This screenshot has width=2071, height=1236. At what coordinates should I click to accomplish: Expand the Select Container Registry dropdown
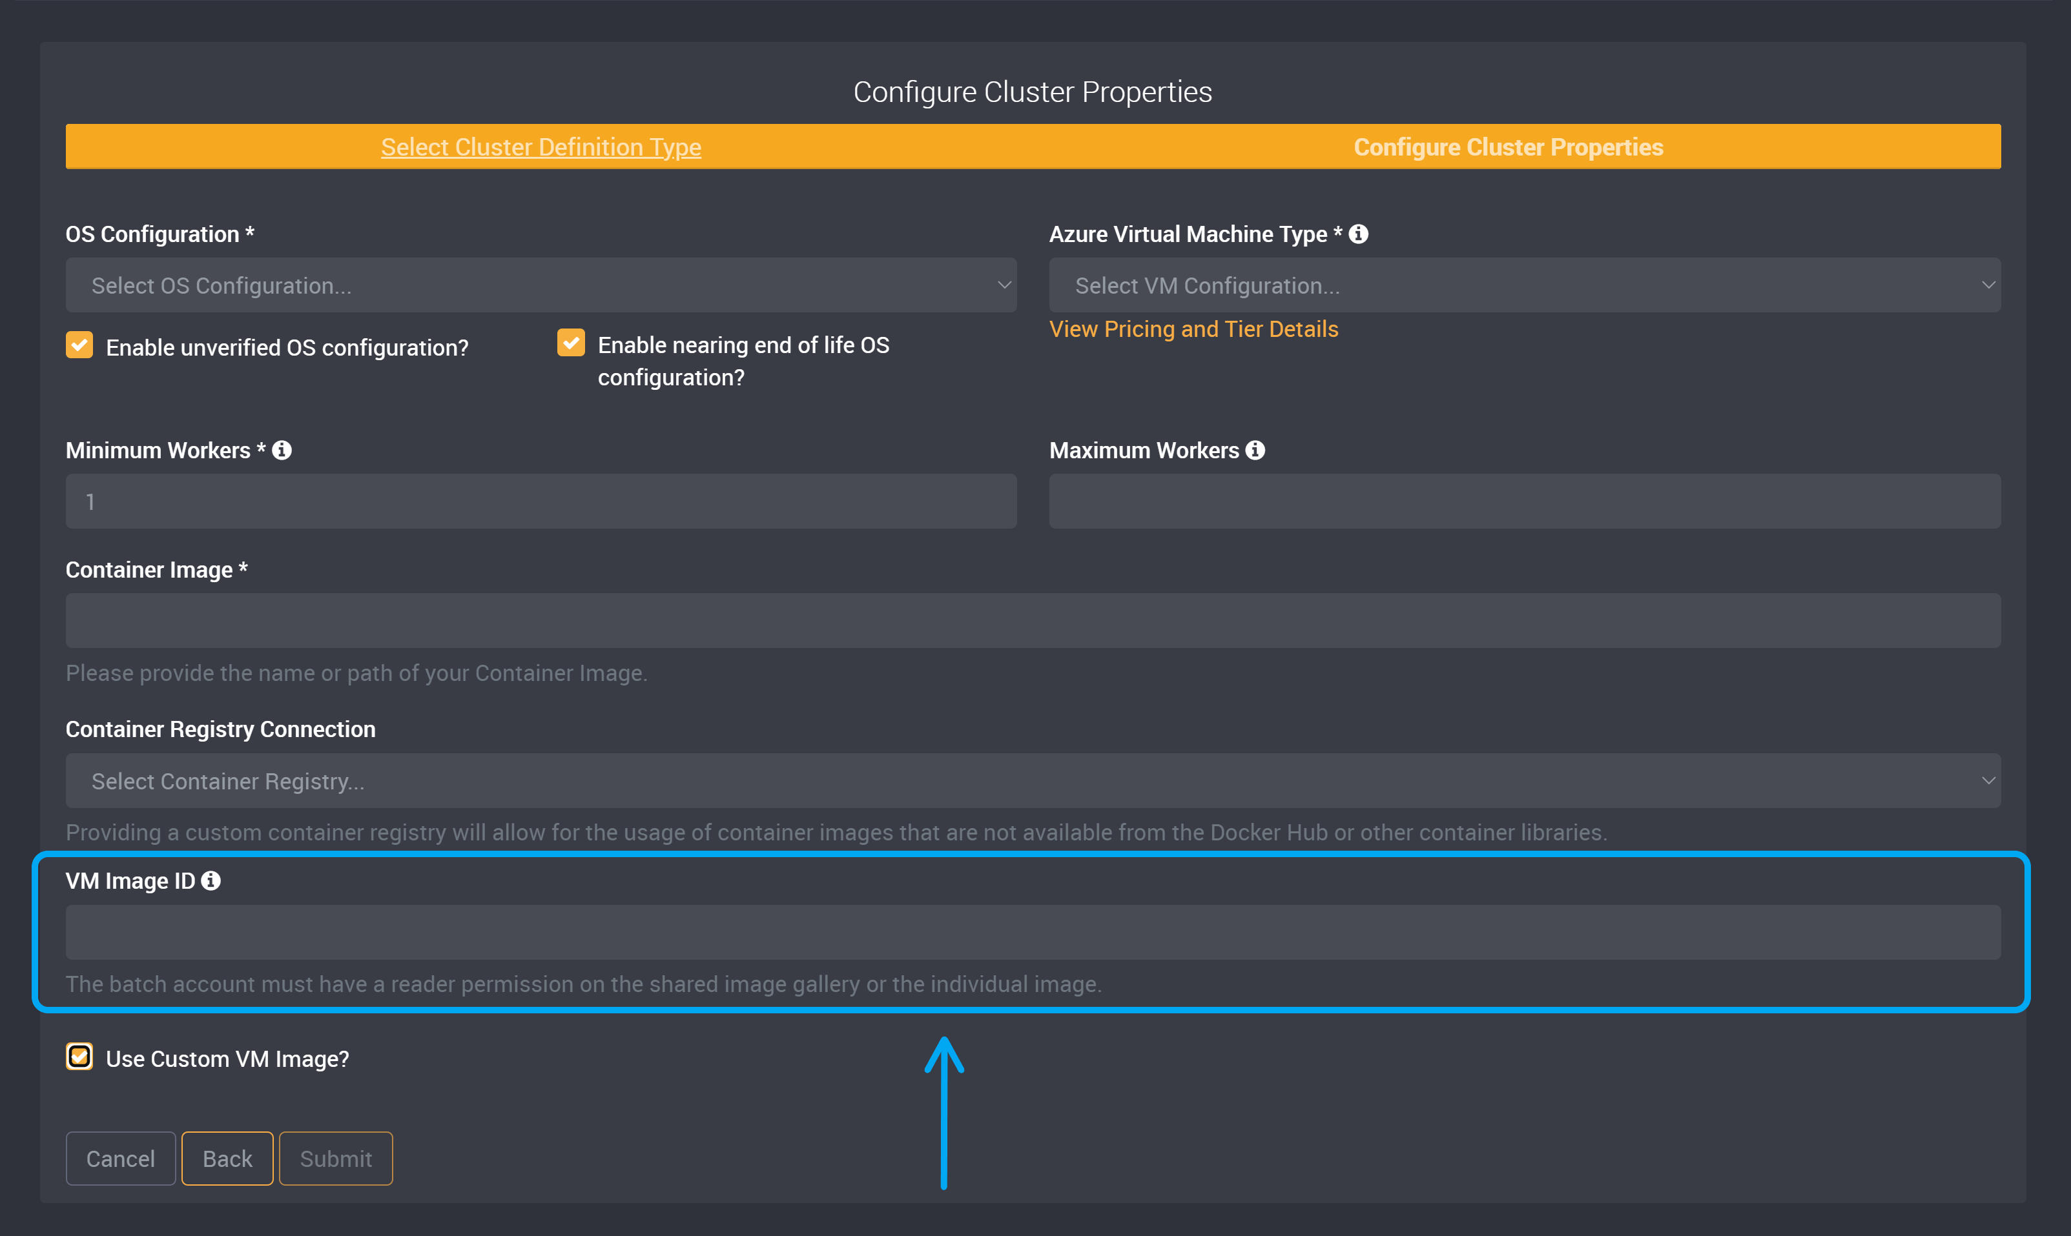pos(1033,780)
